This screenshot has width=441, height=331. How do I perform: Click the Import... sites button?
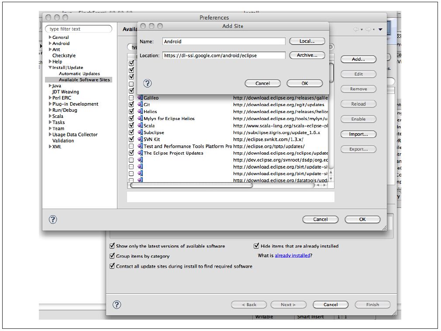[x=358, y=134]
